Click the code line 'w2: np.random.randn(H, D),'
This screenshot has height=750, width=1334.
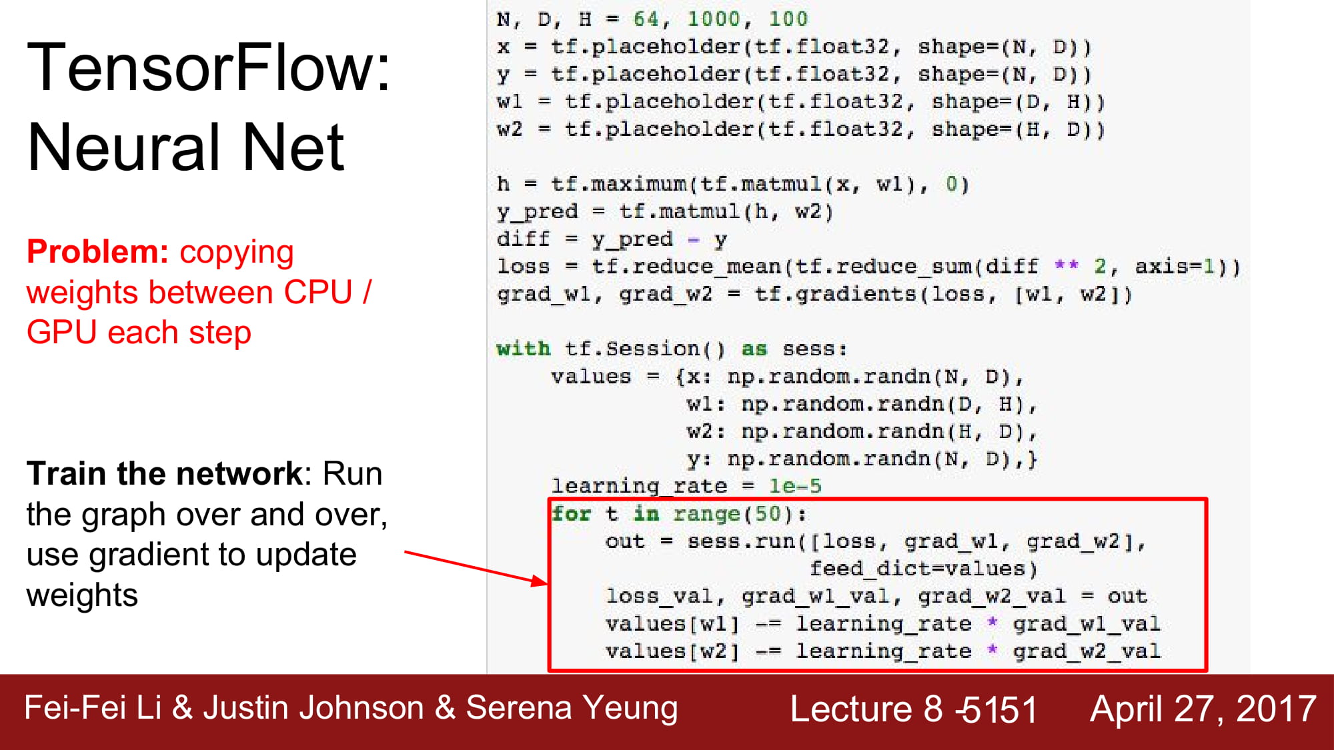(x=862, y=431)
